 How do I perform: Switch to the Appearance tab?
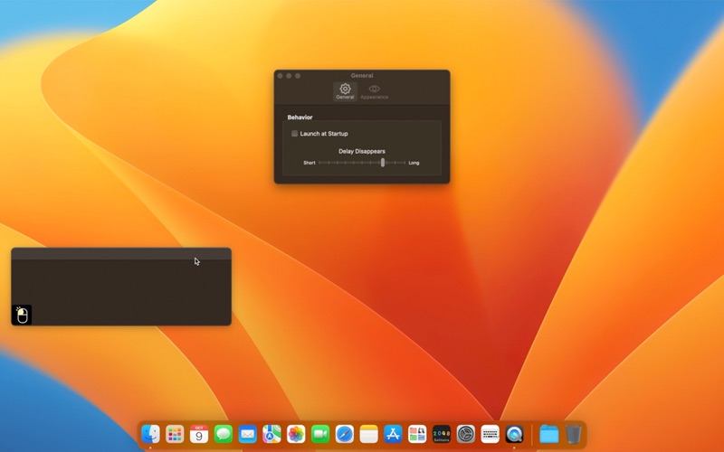[x=374, y=91]
